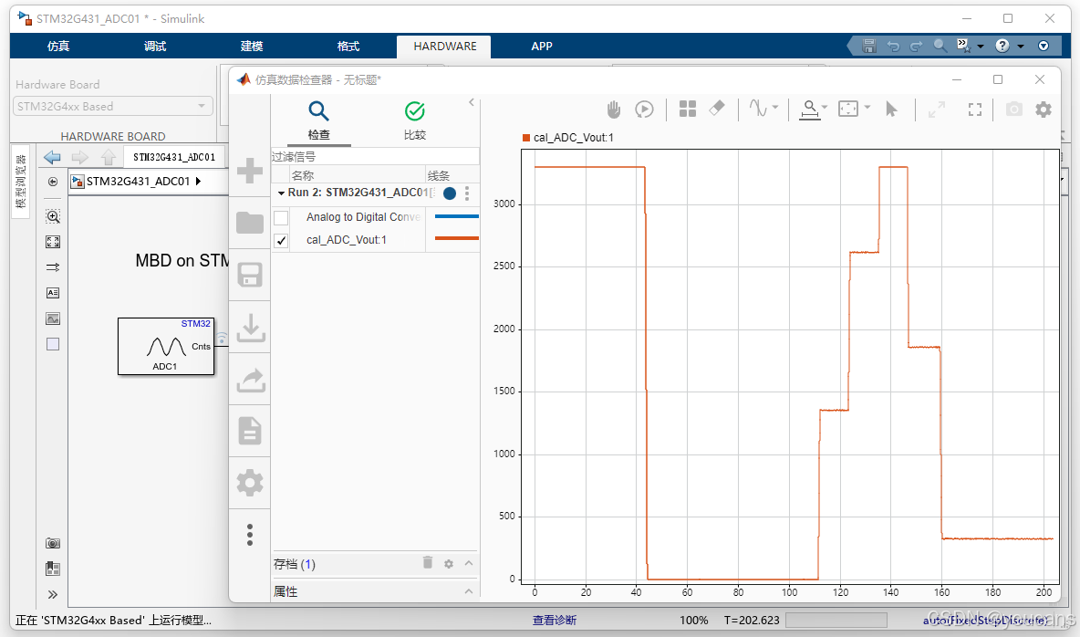Click the expand plot diagonal arrows icon
The image size is (1080, 637).
[x=936, y=109]
